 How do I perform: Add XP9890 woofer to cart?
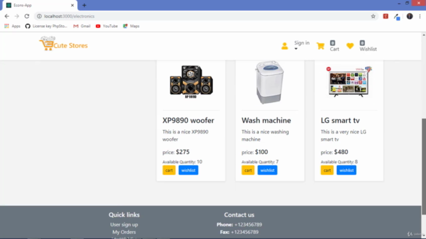point(169,170)
